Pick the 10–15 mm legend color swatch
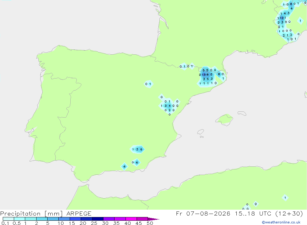307x225 pixels. click(x=64, y=219)
